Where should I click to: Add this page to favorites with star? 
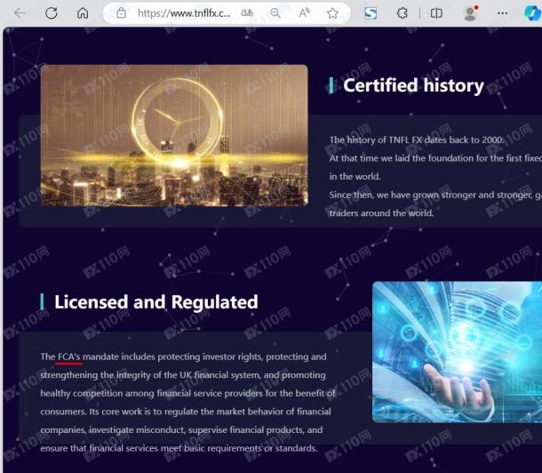(x=332, y=13)
